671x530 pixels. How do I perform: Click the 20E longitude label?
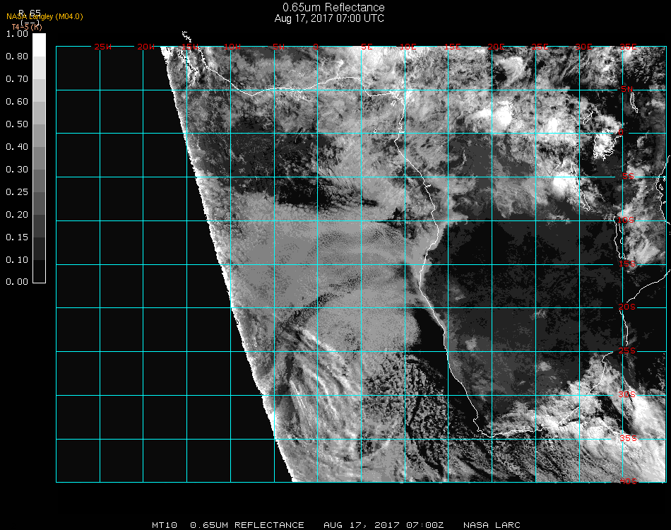(x=497, y=47)
